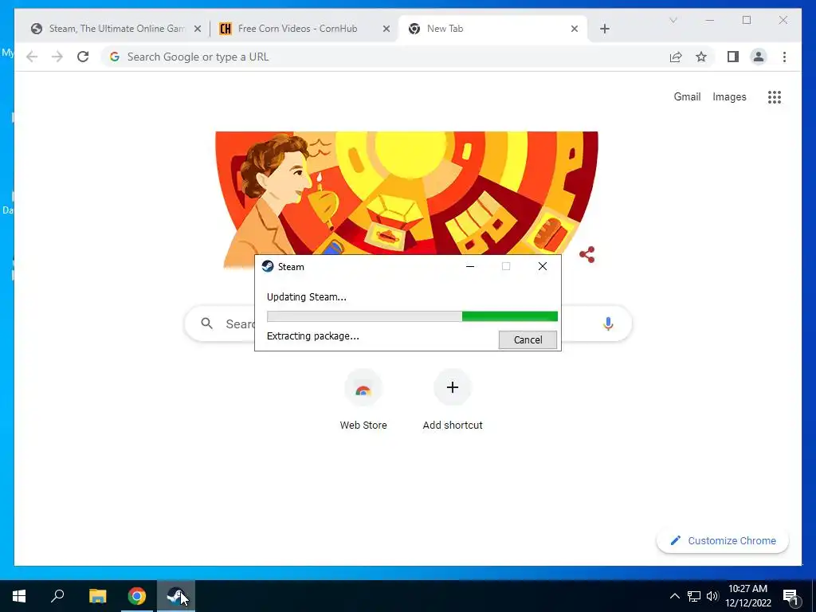Open the Chrome profile avatar
Image resolution: width=816 pixels, height=612 pixels.
(759, 57)
